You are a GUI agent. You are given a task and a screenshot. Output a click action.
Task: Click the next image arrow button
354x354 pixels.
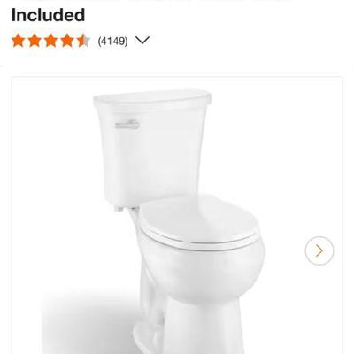(x=319, y=250)
